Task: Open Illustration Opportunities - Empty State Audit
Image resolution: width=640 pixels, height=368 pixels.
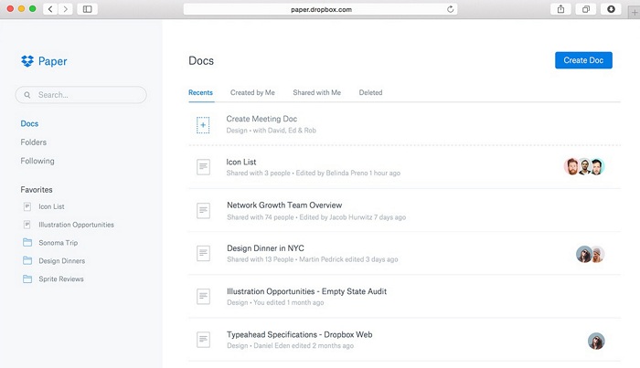Action: click(x=306, y=291)
